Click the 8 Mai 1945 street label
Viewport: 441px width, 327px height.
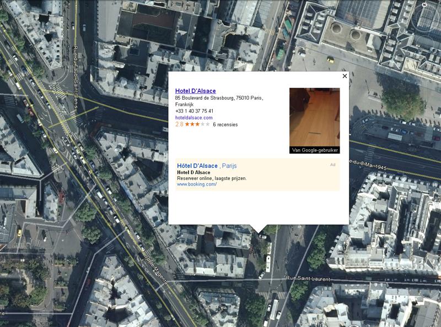click(368, 165)
